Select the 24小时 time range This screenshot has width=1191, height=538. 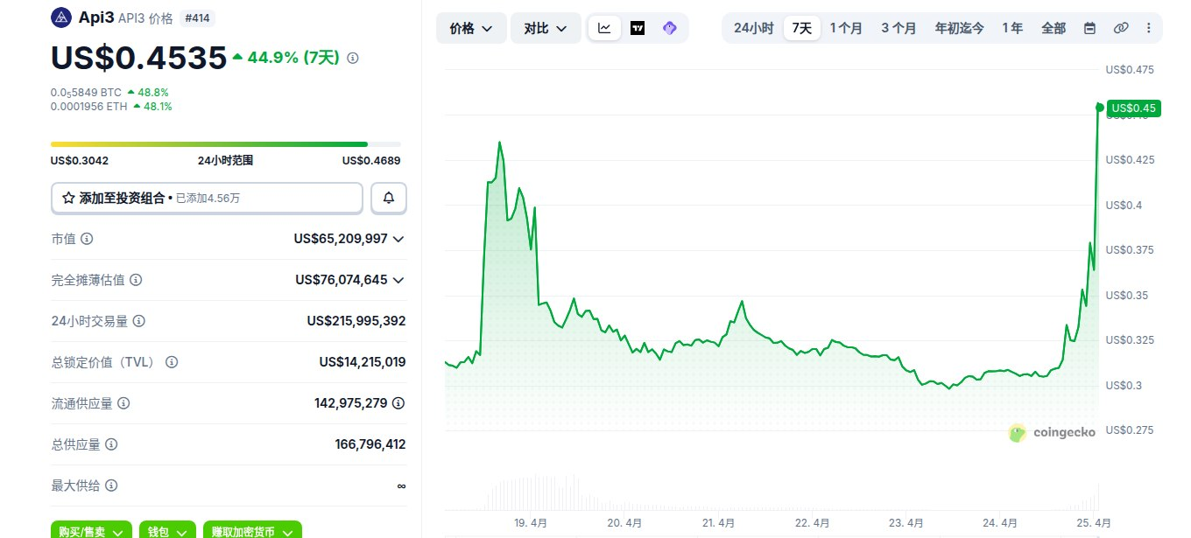coord(753,28)
